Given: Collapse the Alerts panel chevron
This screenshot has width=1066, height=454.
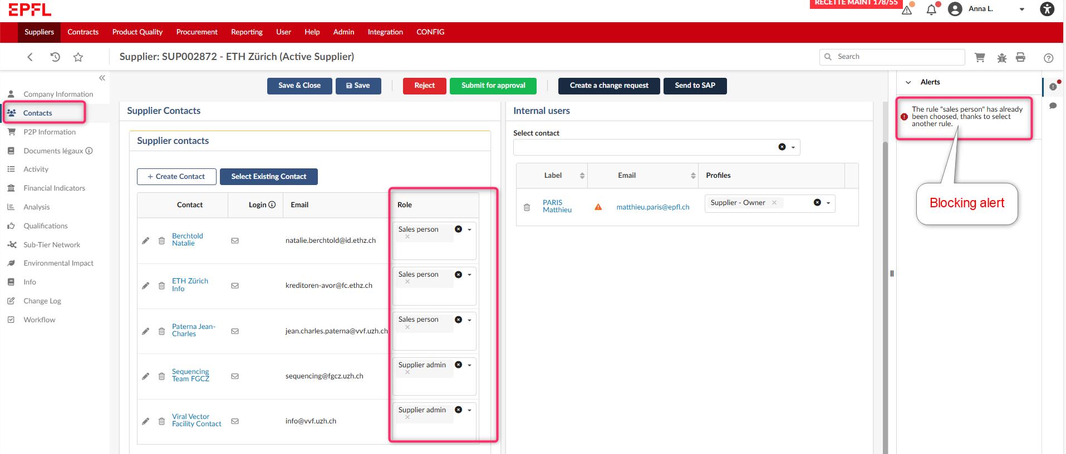Looking at the screenshot, I should (x=908, y=82).
